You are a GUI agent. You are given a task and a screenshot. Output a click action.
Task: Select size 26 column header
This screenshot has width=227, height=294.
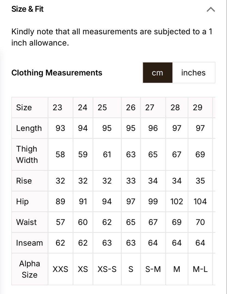pyautogui.click(x=131, y=108)
